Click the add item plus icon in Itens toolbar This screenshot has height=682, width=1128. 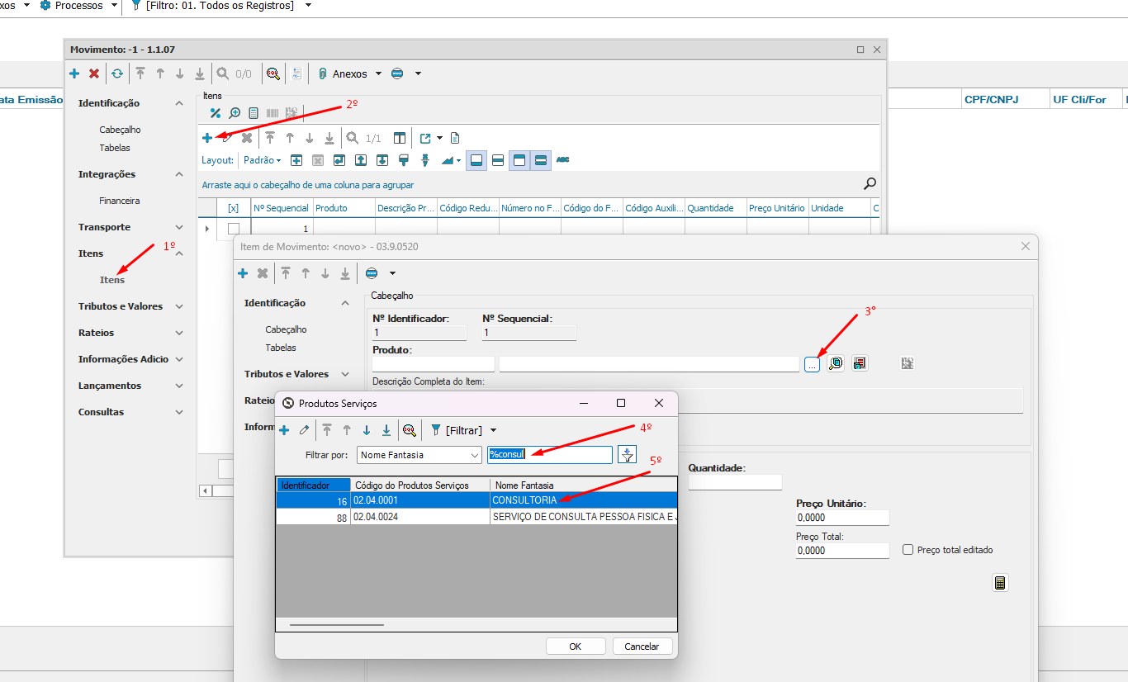pyautogui.click(x=207, y=138)
